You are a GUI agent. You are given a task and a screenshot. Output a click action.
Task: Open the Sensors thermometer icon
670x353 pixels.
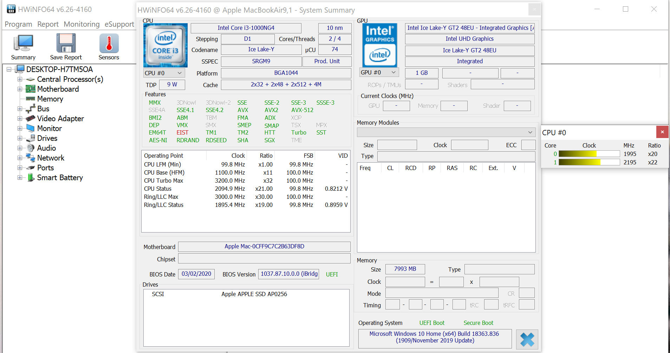click(109, 47)
